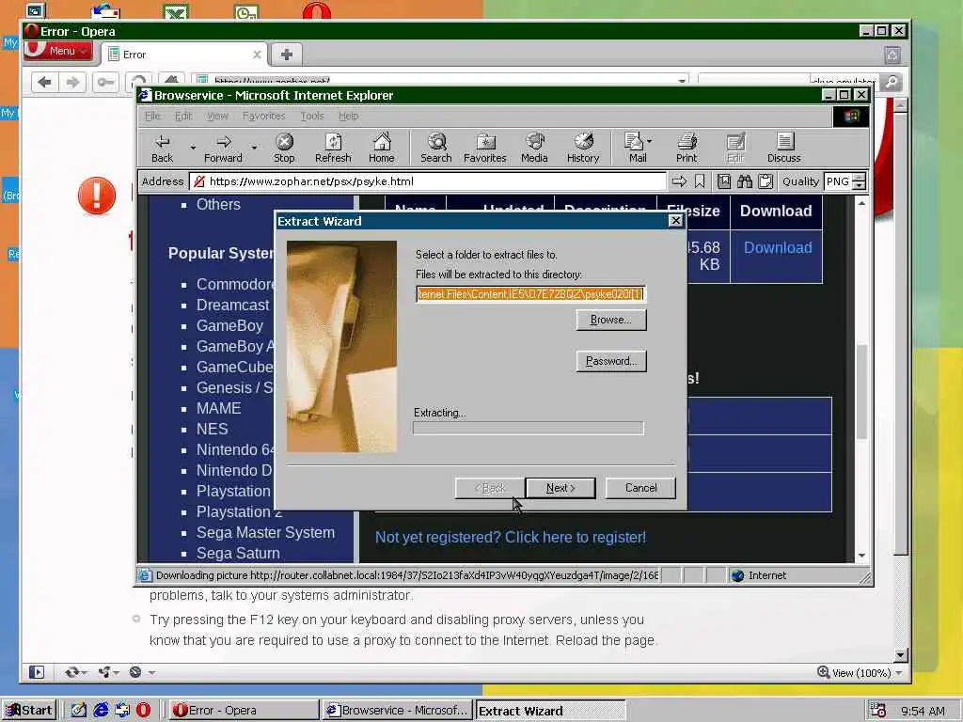Stop page loading in Internet Explorer
963x722 pixels.
pos(284,149)
